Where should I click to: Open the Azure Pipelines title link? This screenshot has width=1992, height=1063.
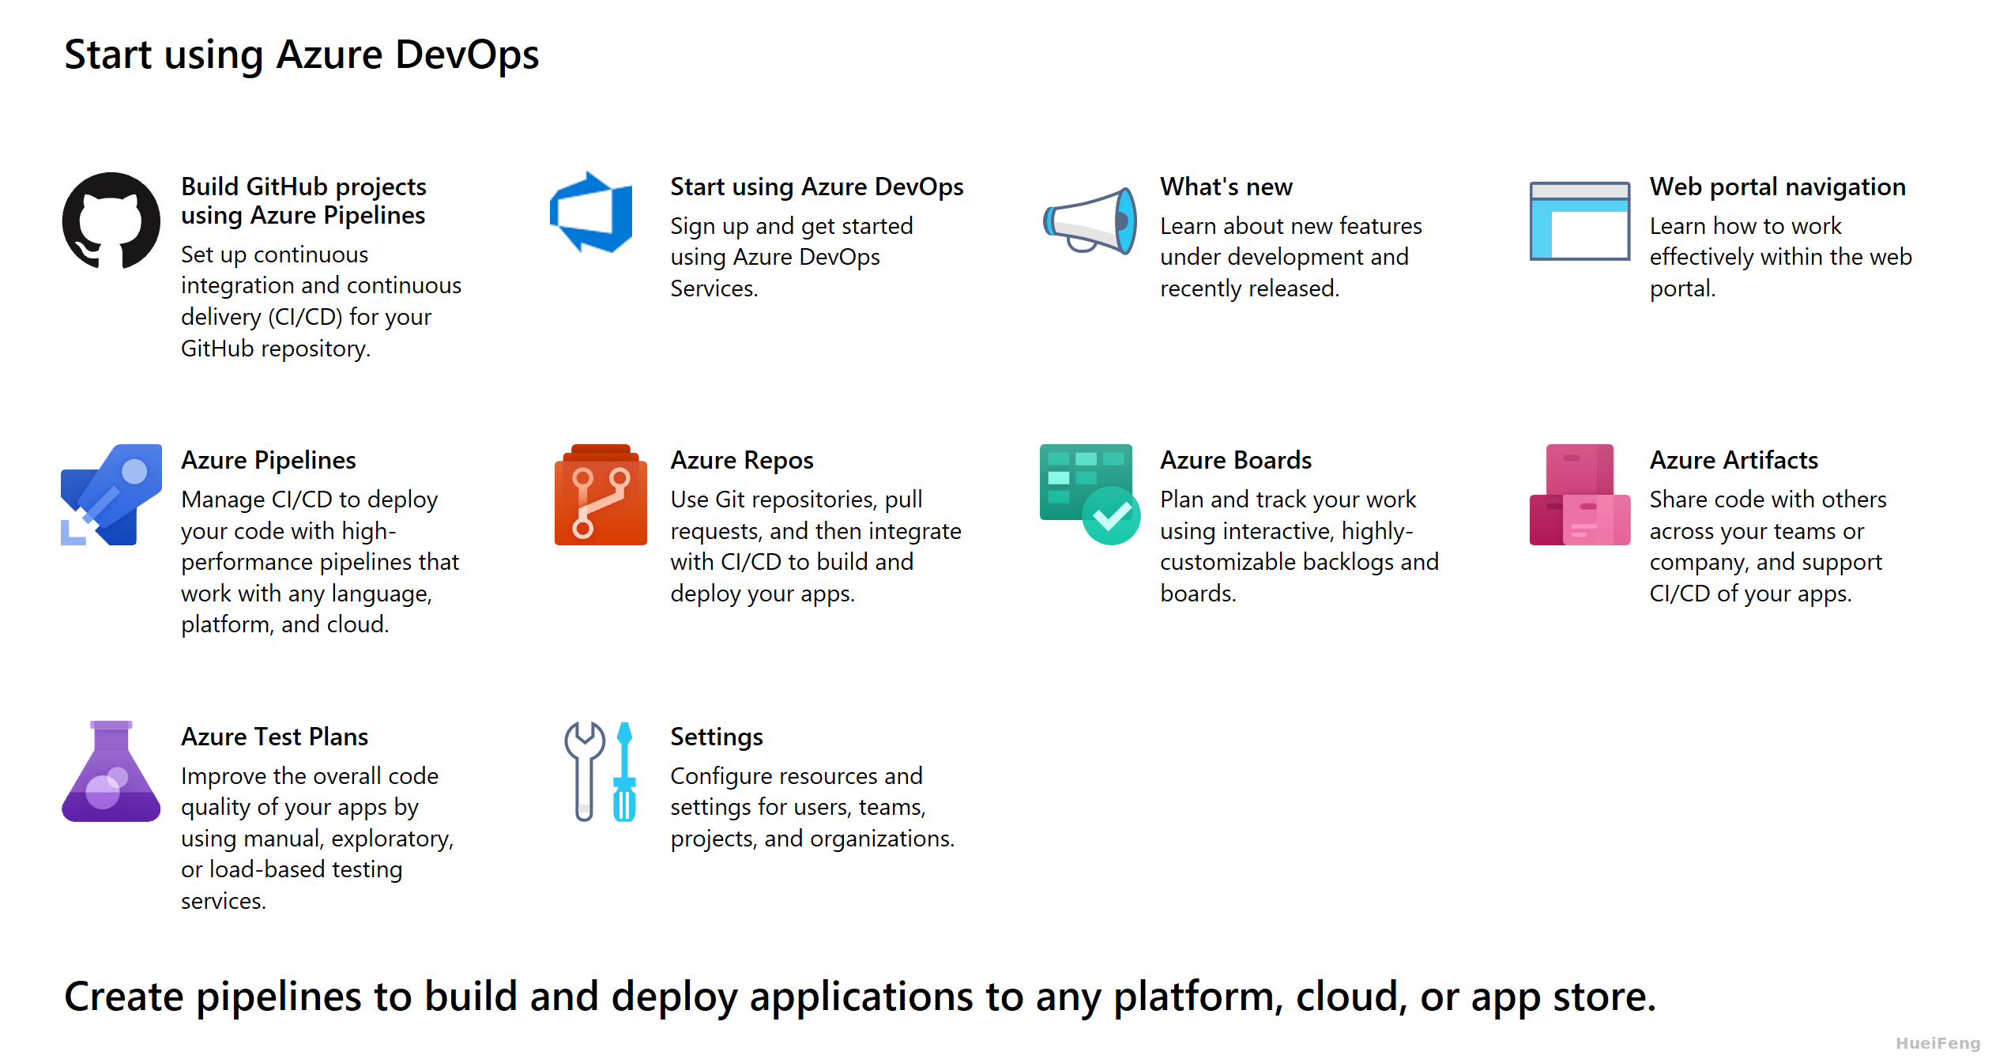tap(269, 460)
